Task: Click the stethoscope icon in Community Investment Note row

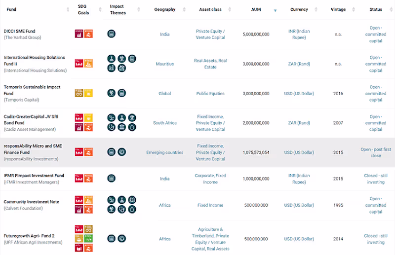Action: (x=121, y=209)
